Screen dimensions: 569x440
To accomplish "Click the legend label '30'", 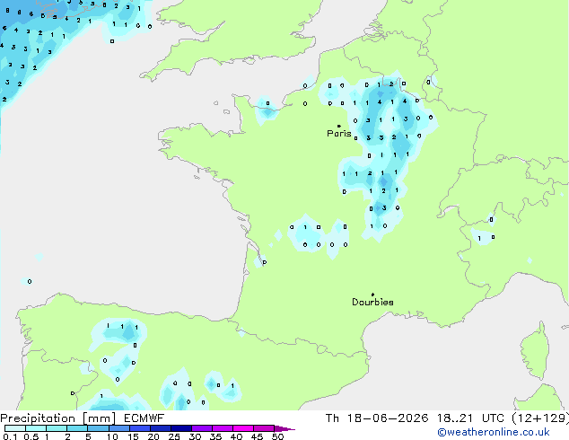I will coord(195,436).
